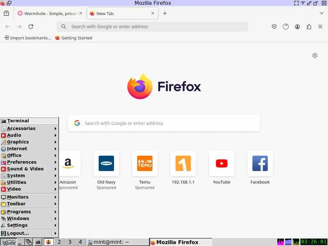Viewport: 328px width, 246px height.
Task: Expand the list all tabs chevron
Action: 322,13
